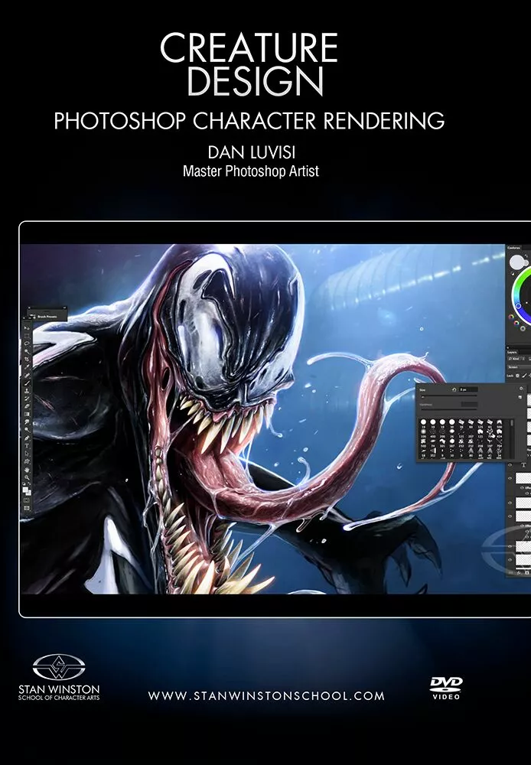Toggle Quick Mask mode
The height and width of the screenshot is (765, 531).
[x=27, y=500]
